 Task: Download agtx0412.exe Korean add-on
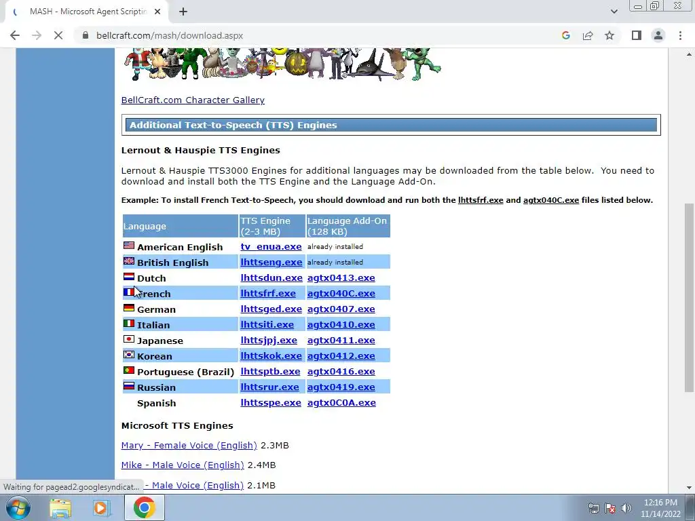pyautogui.click(x=341, y=355)
